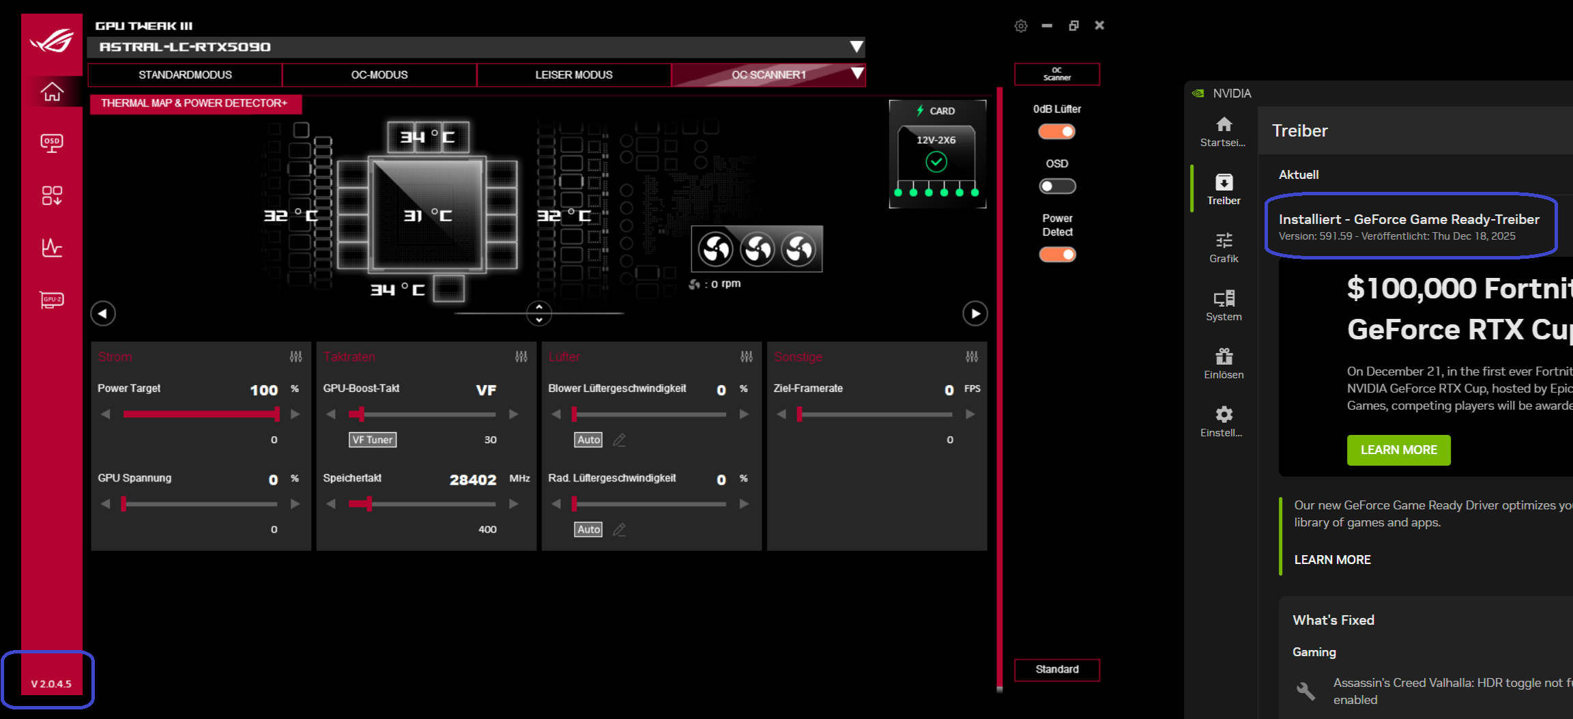Click the Speichertakt 28402 value field
This screenshot has width=1573, height=719.
tap(473, 480)
